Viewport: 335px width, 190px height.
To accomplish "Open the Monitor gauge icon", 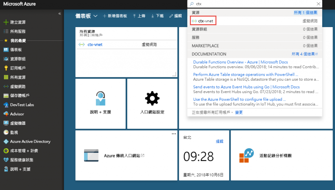I will pyautogui.click(x=6, y=132).
